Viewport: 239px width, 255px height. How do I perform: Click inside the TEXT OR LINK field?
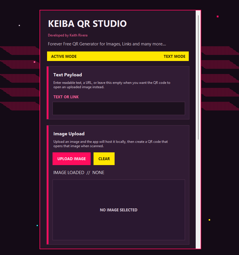(x=119, y=108)
